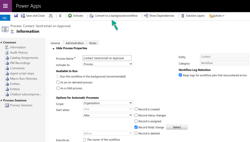Screen dimensions: 250x142
Task: Click the Audit History icon
Action: pos(7,53)
